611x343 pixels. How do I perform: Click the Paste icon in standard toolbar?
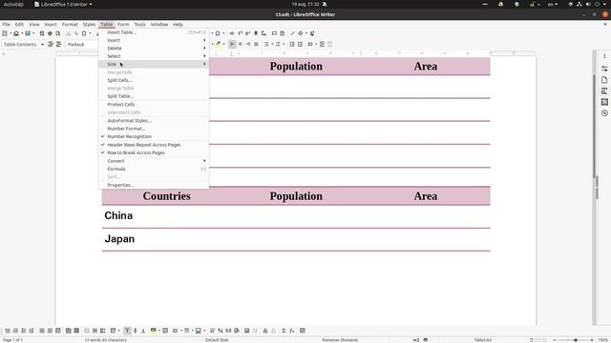click(84, 33)
